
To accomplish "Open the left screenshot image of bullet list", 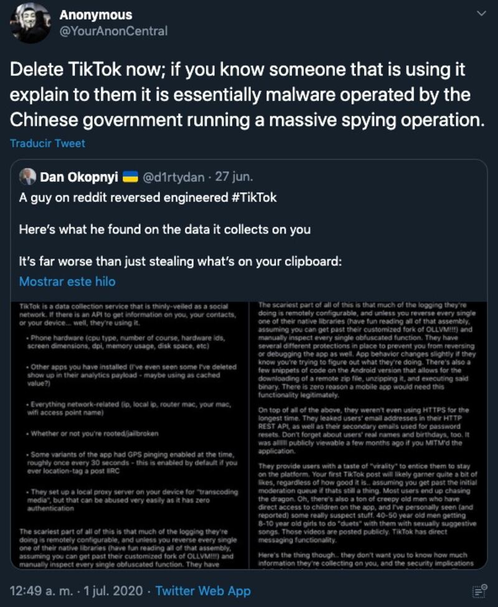I will point(129,435).
